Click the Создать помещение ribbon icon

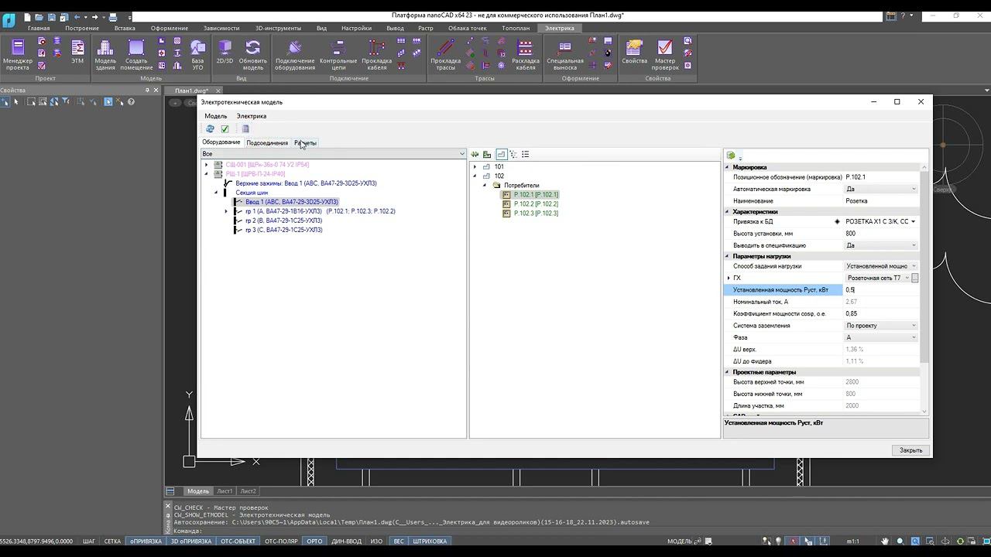click(136, 54)
